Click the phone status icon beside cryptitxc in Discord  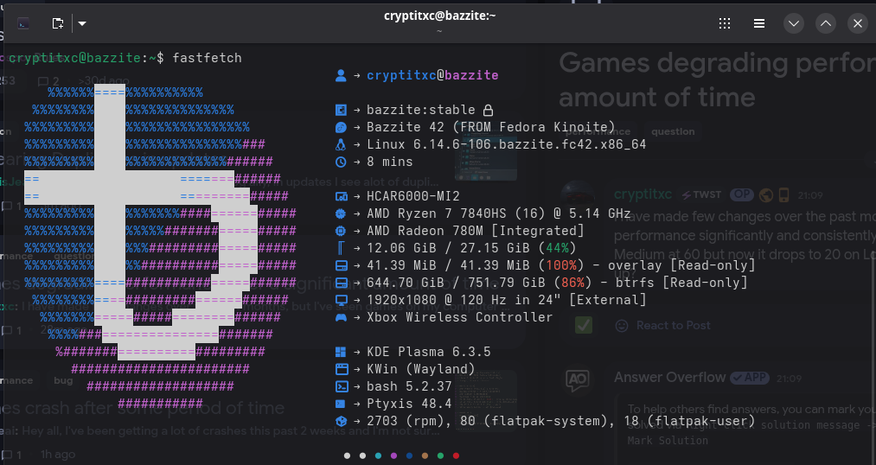tap(783, 194)
